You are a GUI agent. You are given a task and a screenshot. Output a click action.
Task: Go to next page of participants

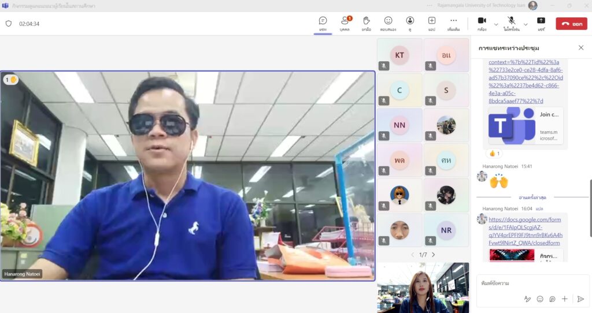pos(433,255)
